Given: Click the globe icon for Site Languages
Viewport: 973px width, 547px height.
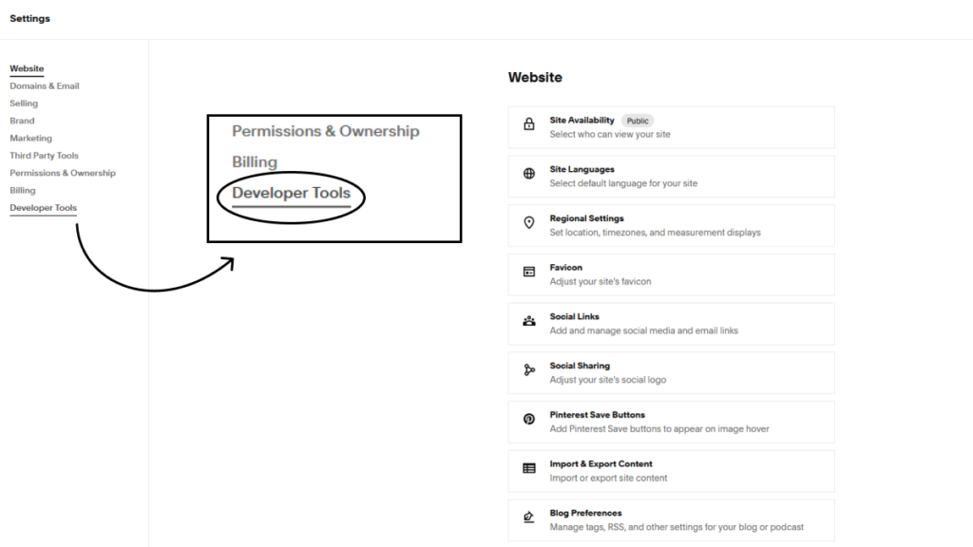Looking at the screenshot, I should 528,174.
